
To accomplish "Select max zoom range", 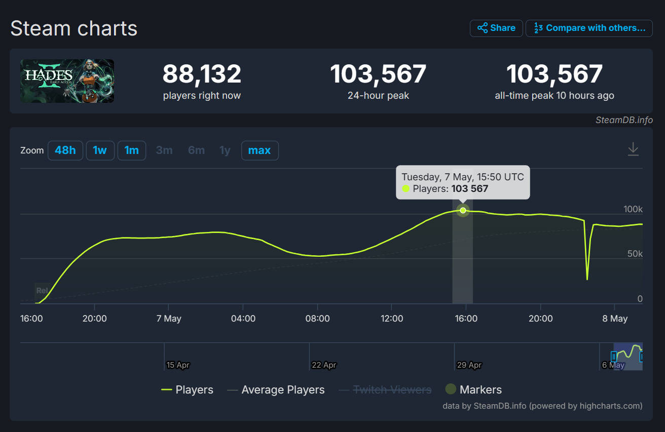I will pyautogui.click(x=260, y=150).
